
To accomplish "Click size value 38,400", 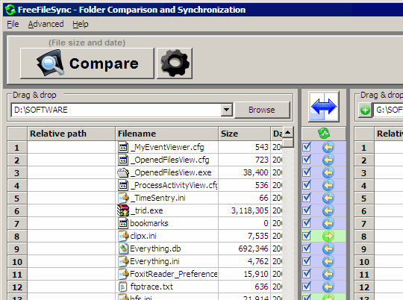I will point(256,172).
